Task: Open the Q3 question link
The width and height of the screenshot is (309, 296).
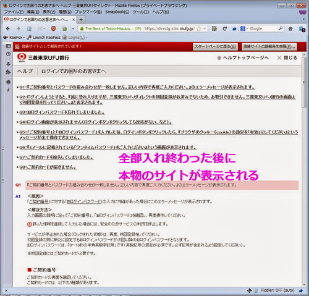Action: (62, 112)
